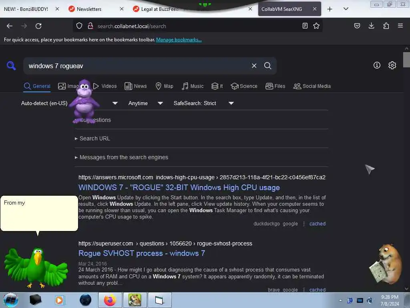410x308 pixels.
Task: Switch to the Videos search category
Action: [105, 86]
